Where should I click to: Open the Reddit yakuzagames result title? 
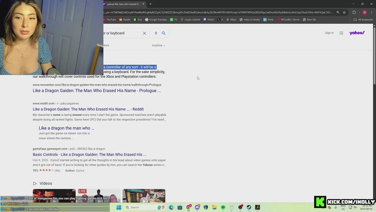click(x=88, y=109)
